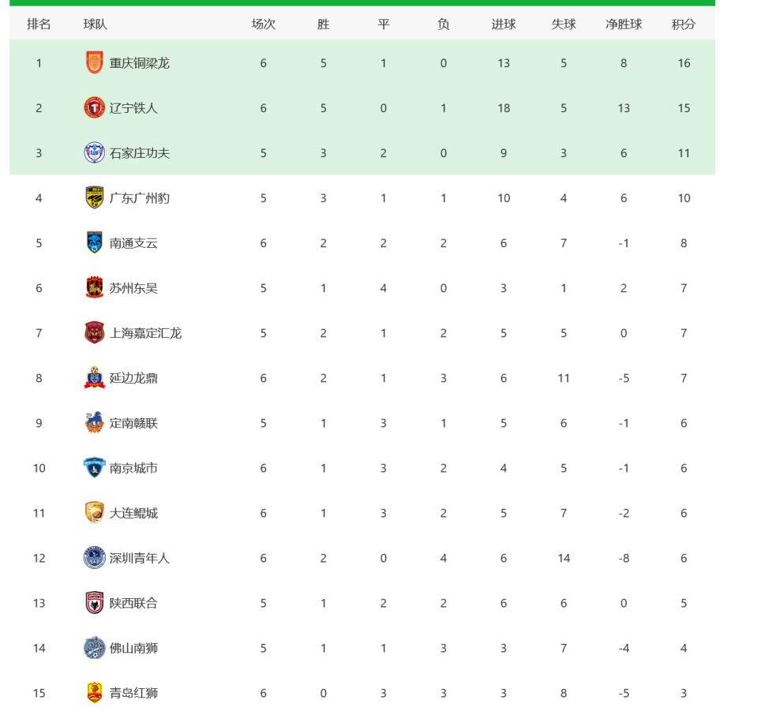Image resolution: width=758 pixels, height=715 pixels.
Task: Click the 陕西联合 team name
Action: click(x=133, y=603)
